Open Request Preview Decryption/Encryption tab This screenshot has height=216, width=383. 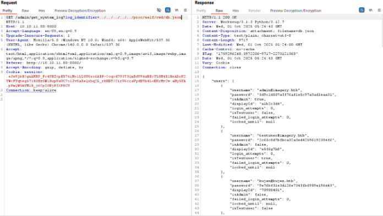coord(80,11)
